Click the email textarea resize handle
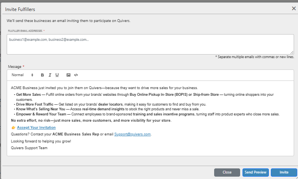This screenshot has height=179, width=298. point(292,52)
